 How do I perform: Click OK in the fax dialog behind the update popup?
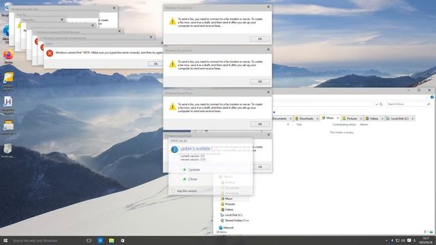pyautogui.click(x=260, y=167)
